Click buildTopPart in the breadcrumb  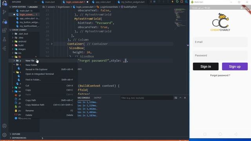coord(129,7)
